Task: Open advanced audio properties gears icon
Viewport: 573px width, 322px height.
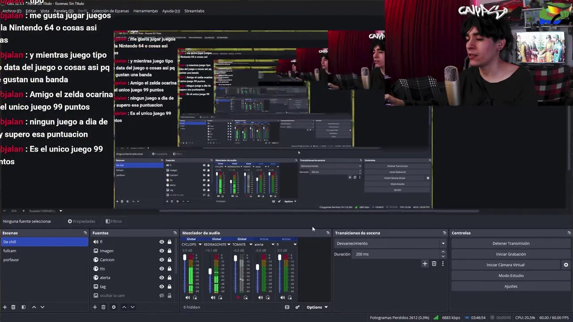Action: (297, 307)
